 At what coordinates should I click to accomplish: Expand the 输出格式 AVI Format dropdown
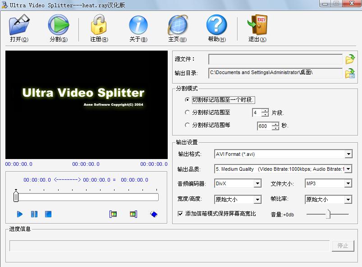tap(348, 154)
